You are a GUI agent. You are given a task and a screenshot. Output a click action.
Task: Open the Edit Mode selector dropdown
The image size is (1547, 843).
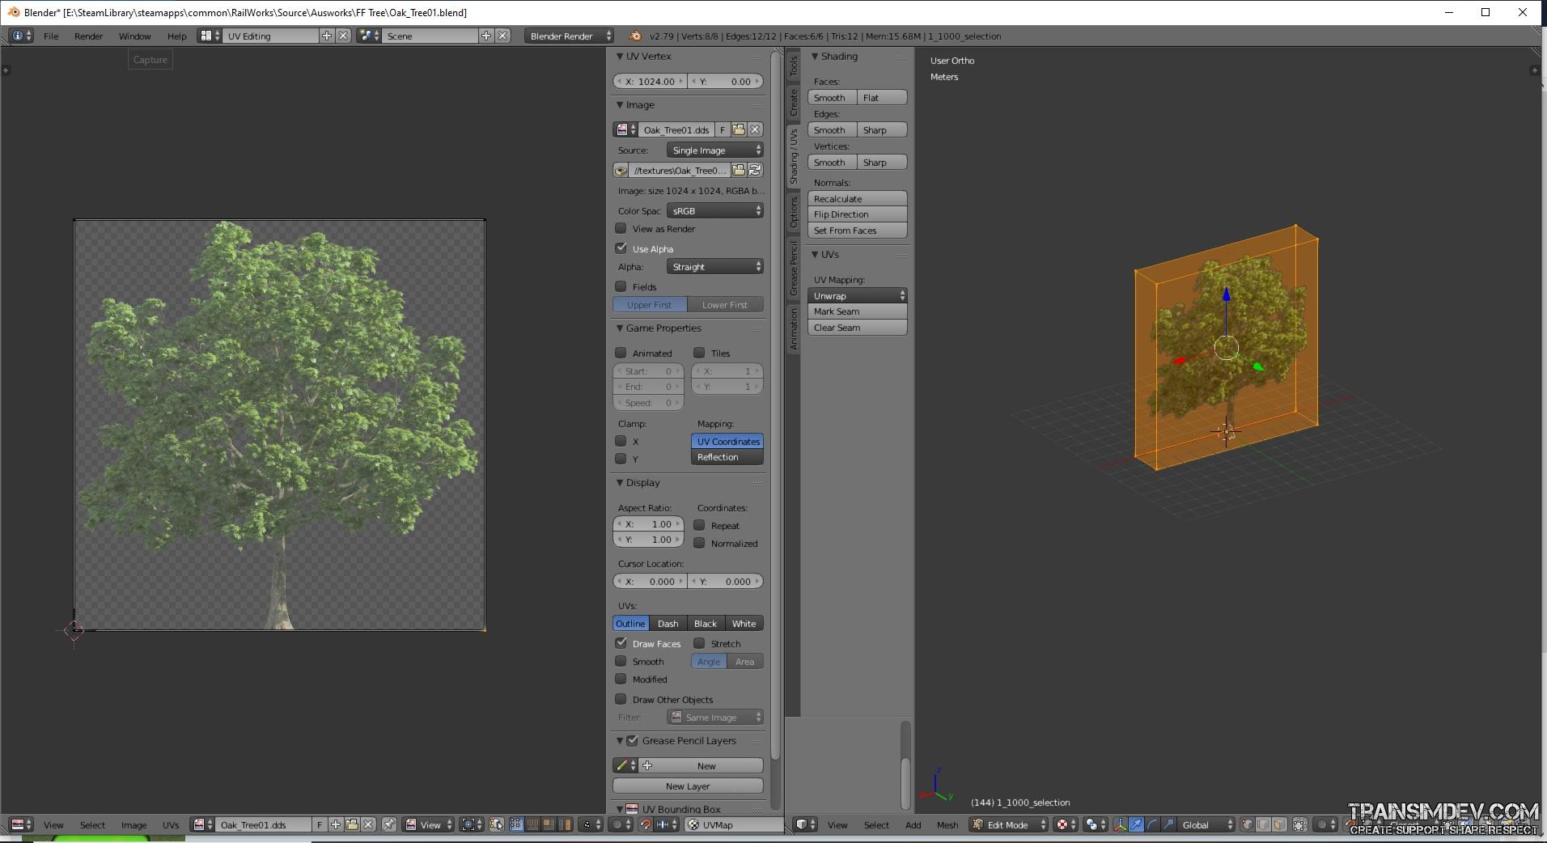pos(1008,824)
